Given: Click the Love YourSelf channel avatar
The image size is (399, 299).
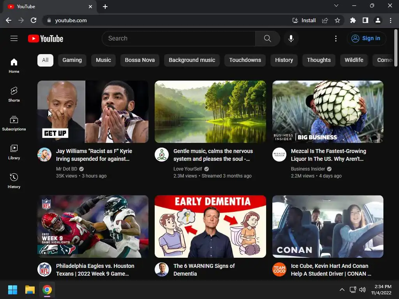Looking at the screenshot, I should coord(162,155).
